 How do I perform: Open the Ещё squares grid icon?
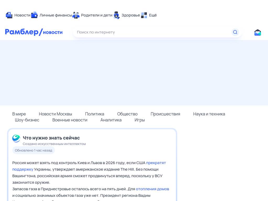click(x=144, y=15)
